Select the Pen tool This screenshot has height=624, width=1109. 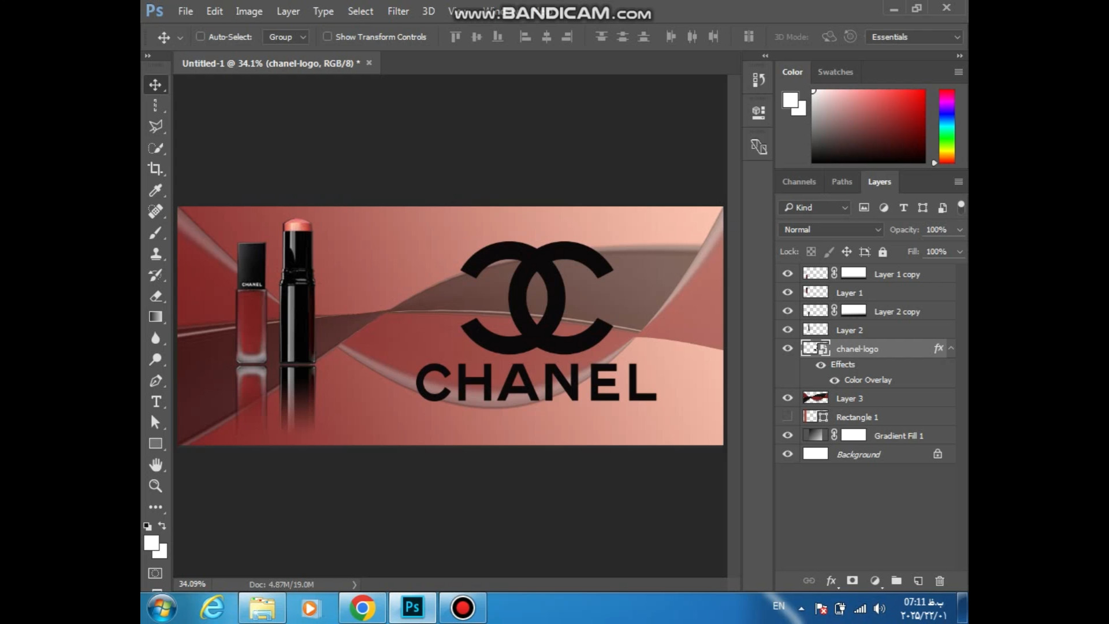(155, 381)
